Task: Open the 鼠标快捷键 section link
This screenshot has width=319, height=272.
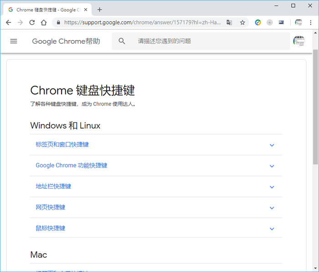Action: point(51,228)
